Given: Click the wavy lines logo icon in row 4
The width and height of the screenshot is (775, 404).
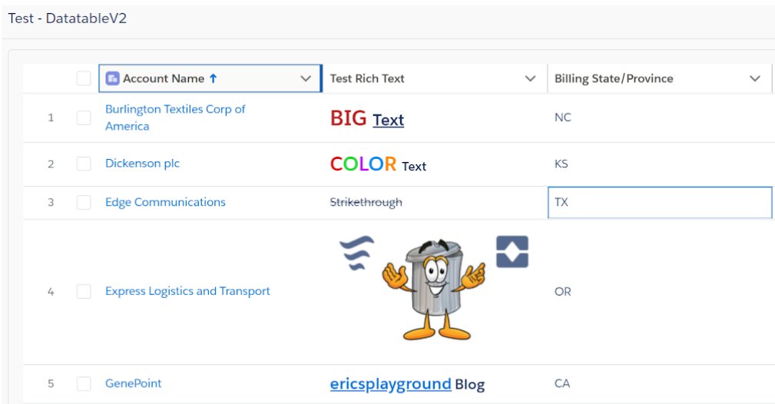Looking at the screenshot, I should tap(357, 253).
